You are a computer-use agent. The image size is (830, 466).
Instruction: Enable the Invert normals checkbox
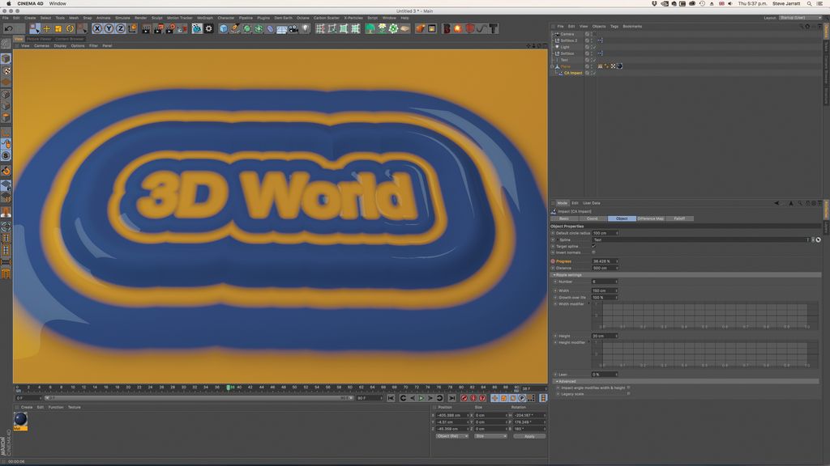coord(593,252)
